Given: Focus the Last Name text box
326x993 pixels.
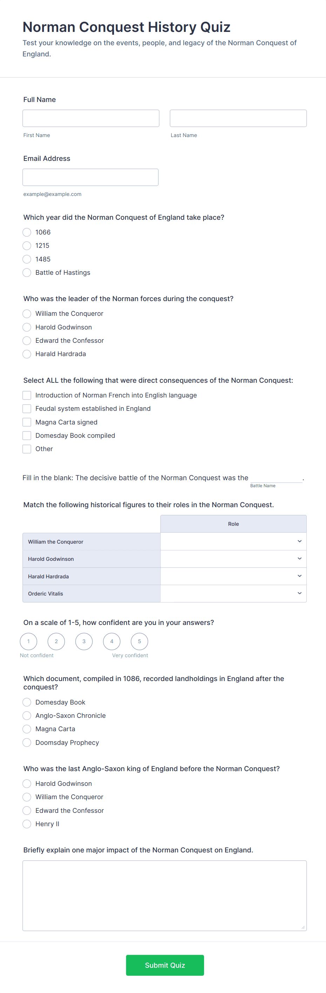Looking at the screenshot, I should point(238,118).
